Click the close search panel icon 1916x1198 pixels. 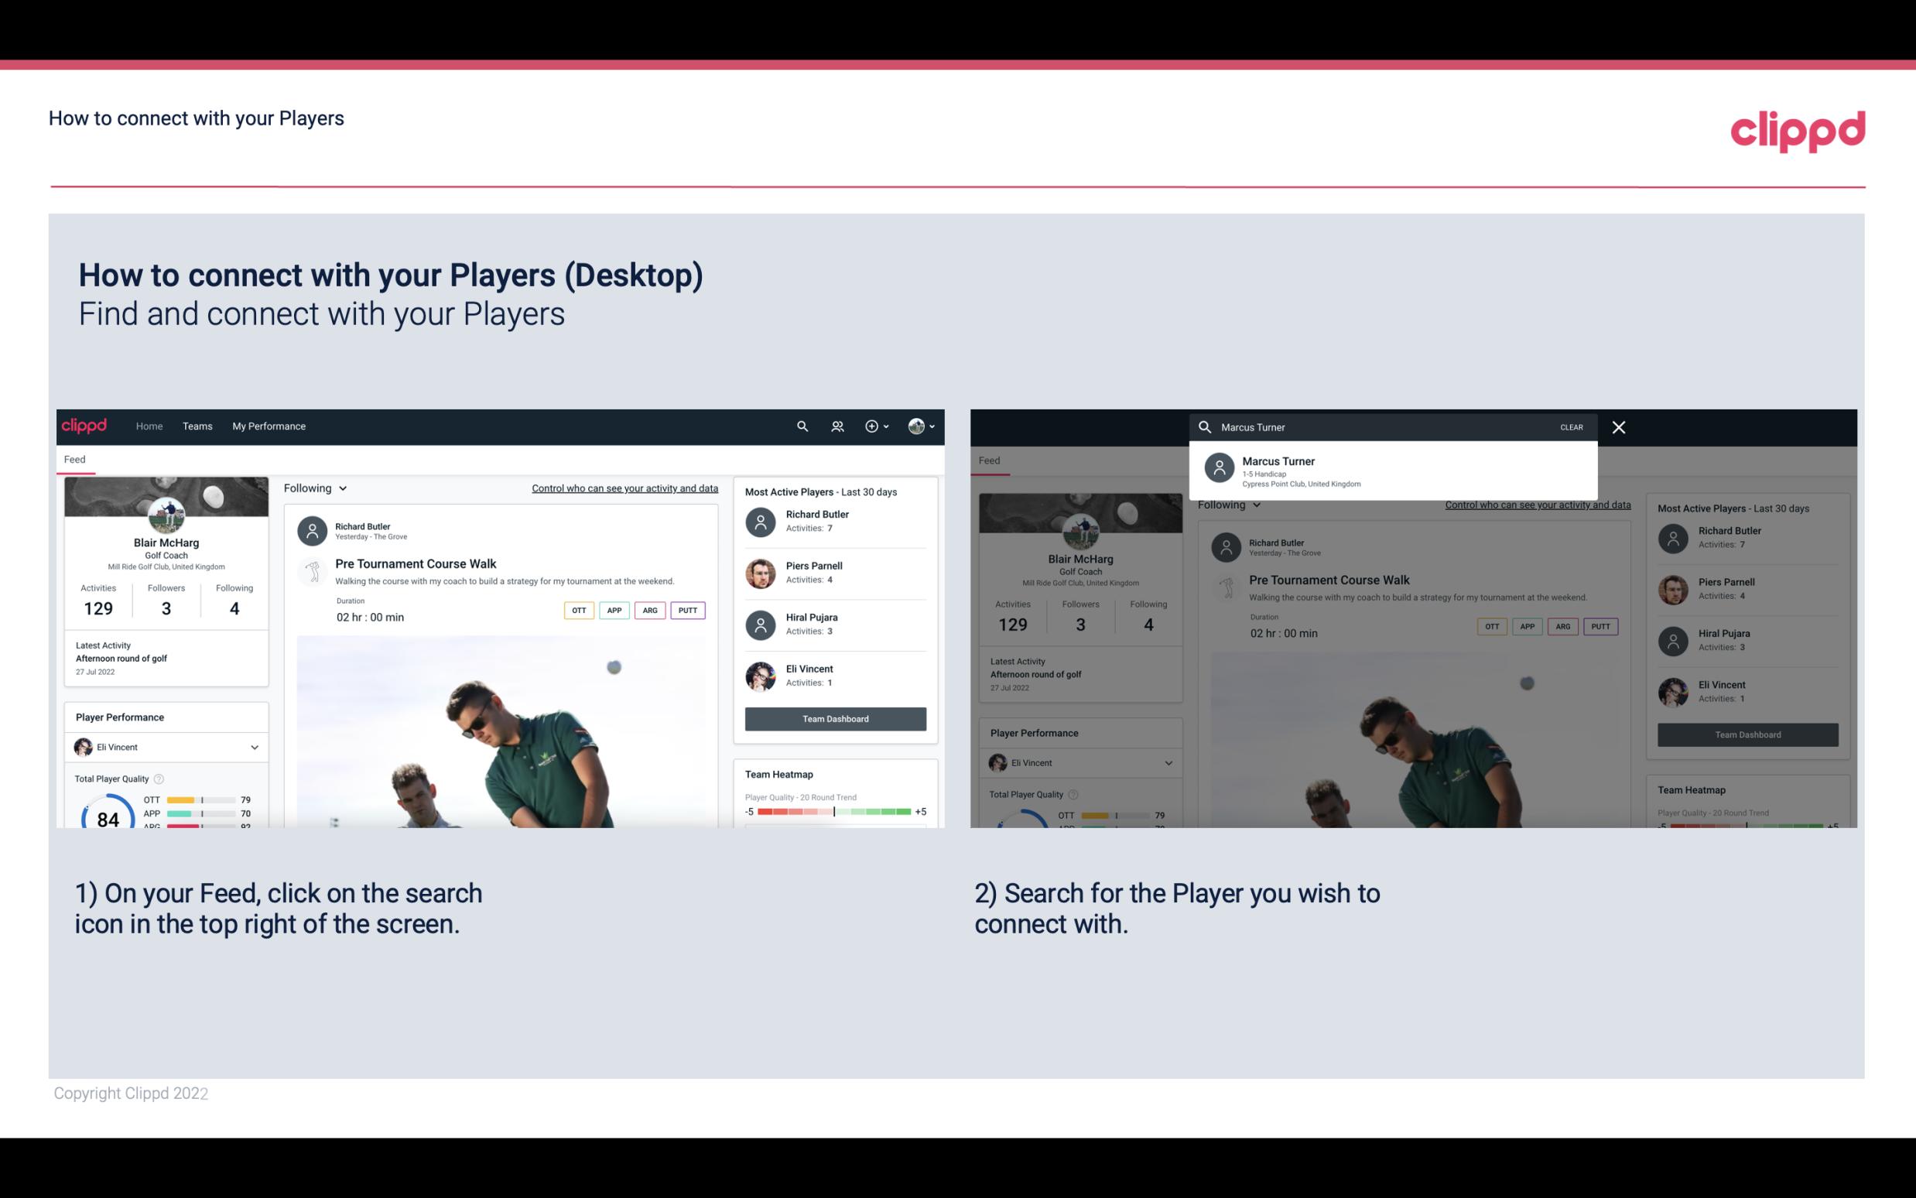tap(1622, 426)
